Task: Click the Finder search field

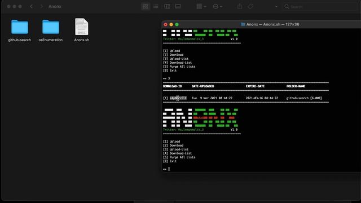Action: point(320,7)
